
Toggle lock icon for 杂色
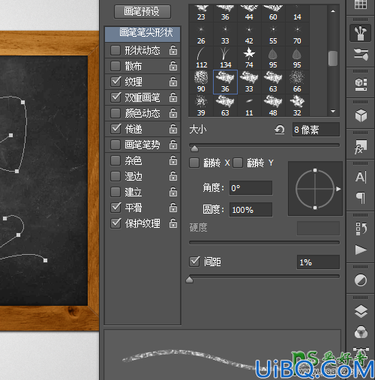[x=173, y=160]
